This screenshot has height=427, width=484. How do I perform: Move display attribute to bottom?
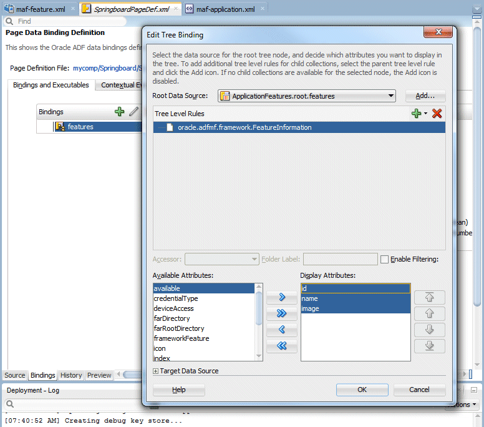coord(429,345)
